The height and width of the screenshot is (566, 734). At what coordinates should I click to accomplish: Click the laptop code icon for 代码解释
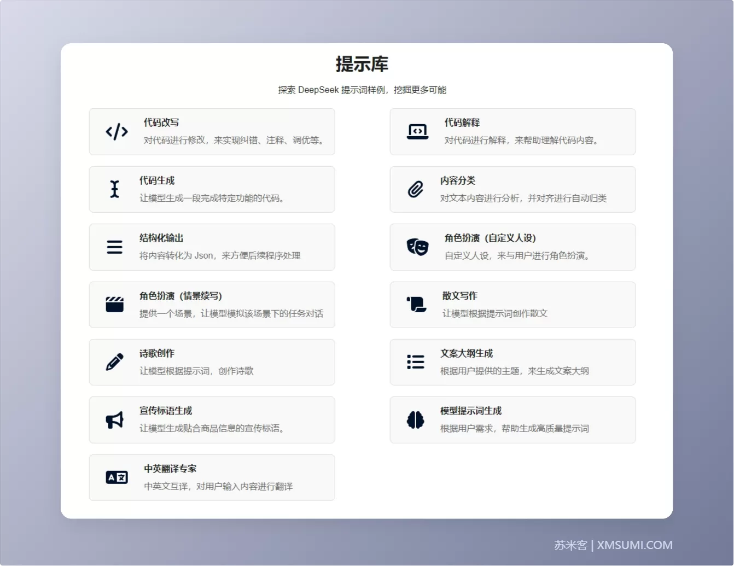pos(417,132)
